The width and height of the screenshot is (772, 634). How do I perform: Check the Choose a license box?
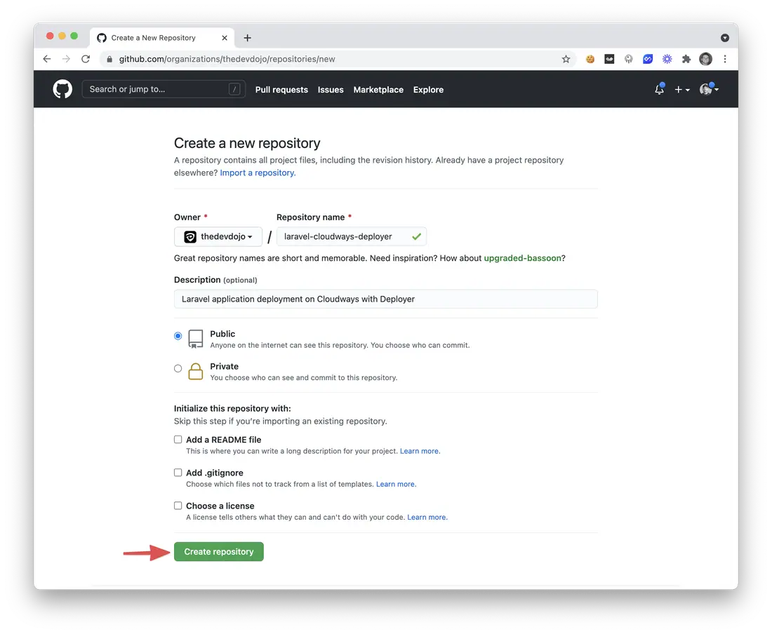click(x=178, y=506)
